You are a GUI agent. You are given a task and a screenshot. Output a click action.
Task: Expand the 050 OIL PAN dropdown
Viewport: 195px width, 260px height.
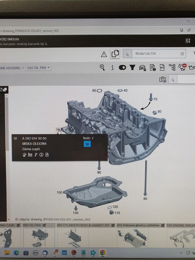click(x=48, y=68)
